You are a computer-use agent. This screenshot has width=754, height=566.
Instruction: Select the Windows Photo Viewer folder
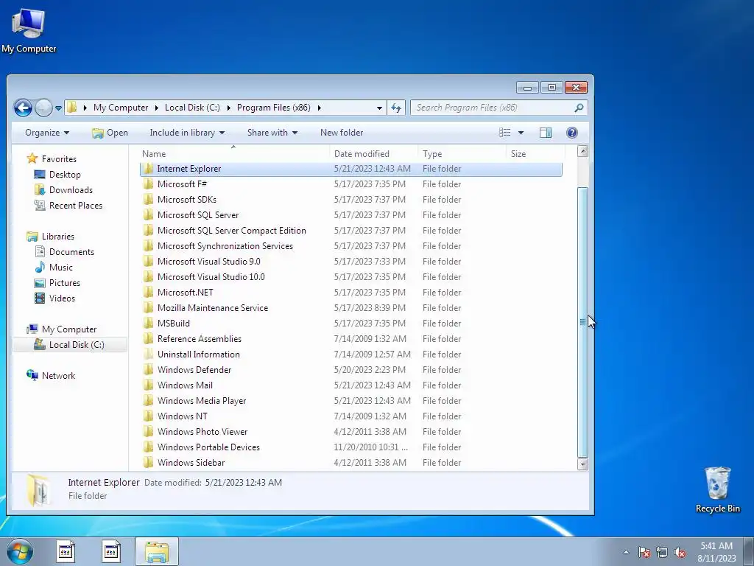[x=202, y=432]
